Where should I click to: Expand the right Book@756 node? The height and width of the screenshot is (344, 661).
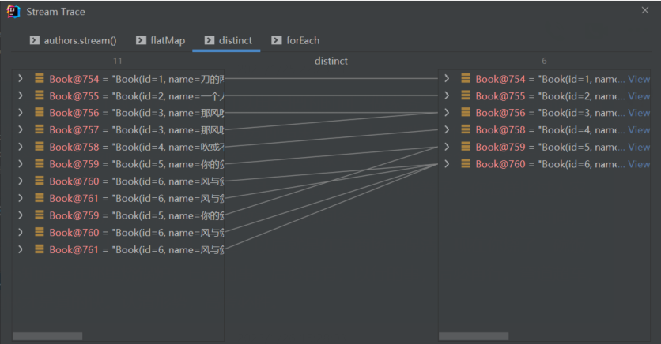click(447, 113)
